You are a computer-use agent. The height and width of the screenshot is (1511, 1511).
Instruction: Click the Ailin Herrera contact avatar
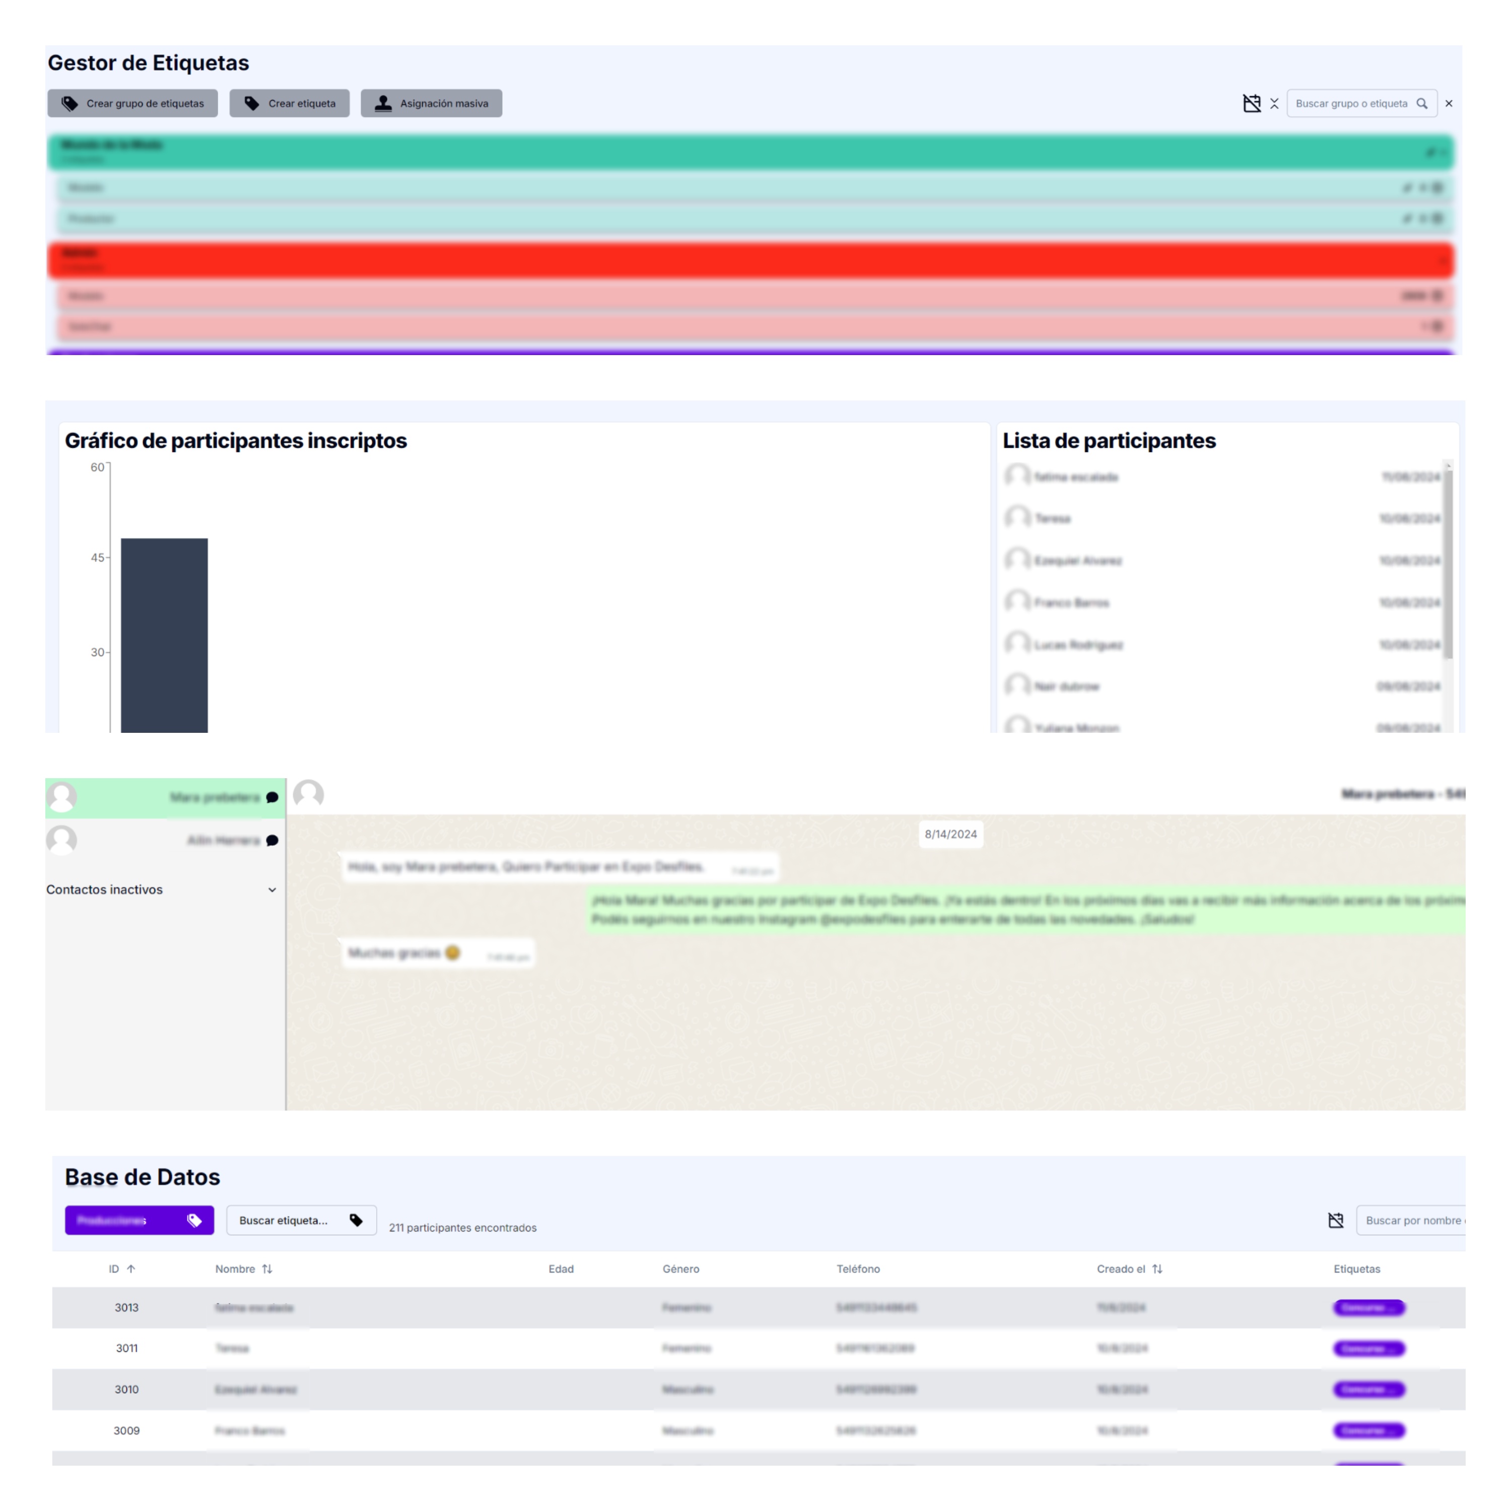pyautogui.click(x=62, y=840)
